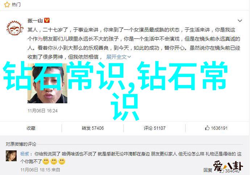Image resolution: width=250 pixels, height=175 pixels.
Task: Click the 11月06日 16:24 post timestamp
Action: click(x=42, y=111)
